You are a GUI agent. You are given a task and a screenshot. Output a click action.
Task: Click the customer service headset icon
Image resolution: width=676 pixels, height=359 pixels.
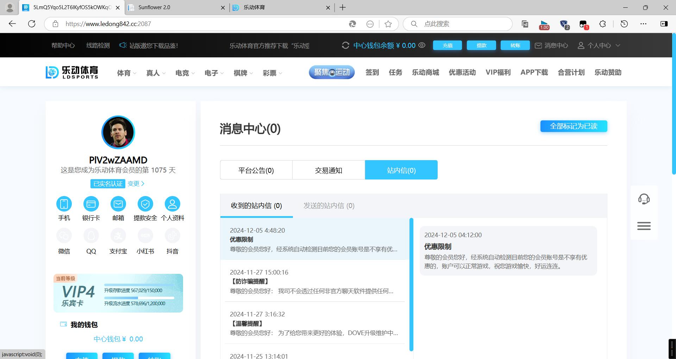[x=644, y=199]
